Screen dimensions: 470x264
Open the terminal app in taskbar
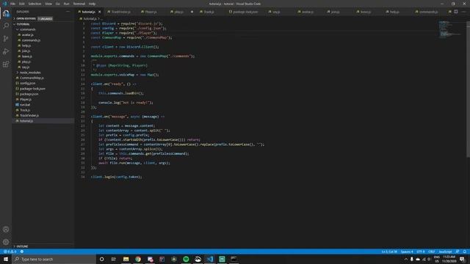click(234, 259)
